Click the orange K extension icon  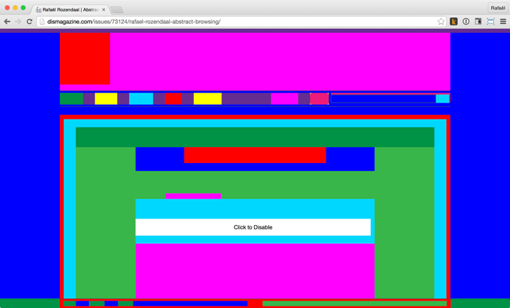(453, 22)
